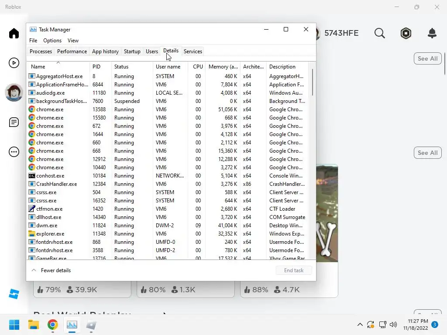The image size is (447, 335).
Task: Open File Explorer from the taskbar
Action: point(33,325)
